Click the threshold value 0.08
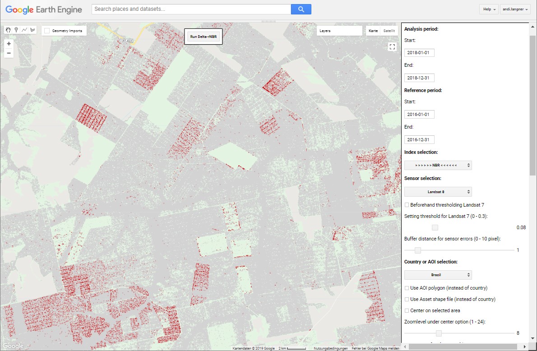Image resolution: width=537 pixels, height=351 pixels. 521,227
